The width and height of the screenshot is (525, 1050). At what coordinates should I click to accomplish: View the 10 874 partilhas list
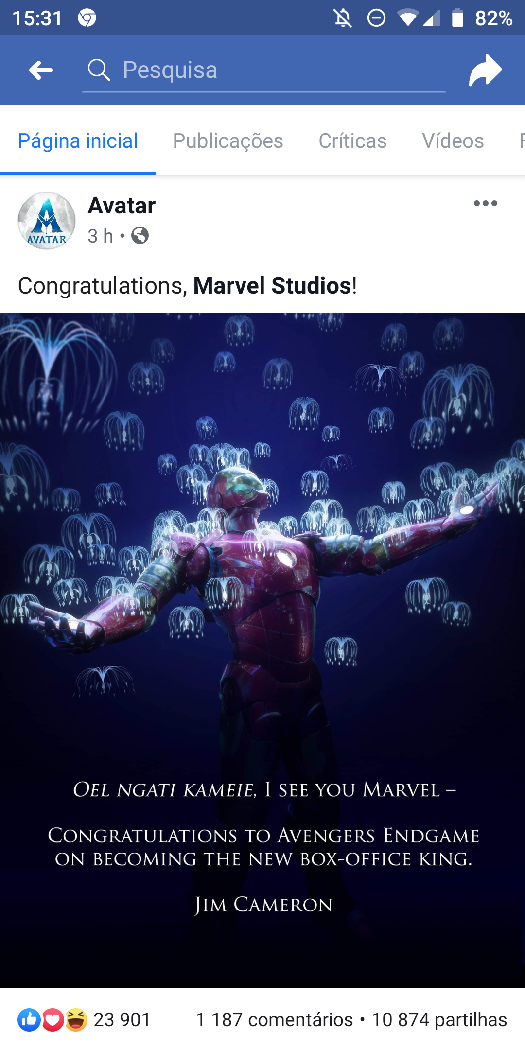click(x=439, y=1020)
